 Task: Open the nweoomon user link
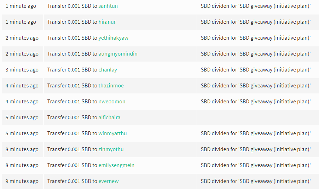click(x=112, y=102)
